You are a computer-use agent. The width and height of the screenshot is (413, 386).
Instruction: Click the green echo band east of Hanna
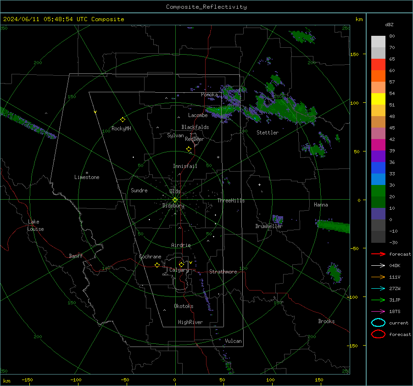[x=333, y=226]
